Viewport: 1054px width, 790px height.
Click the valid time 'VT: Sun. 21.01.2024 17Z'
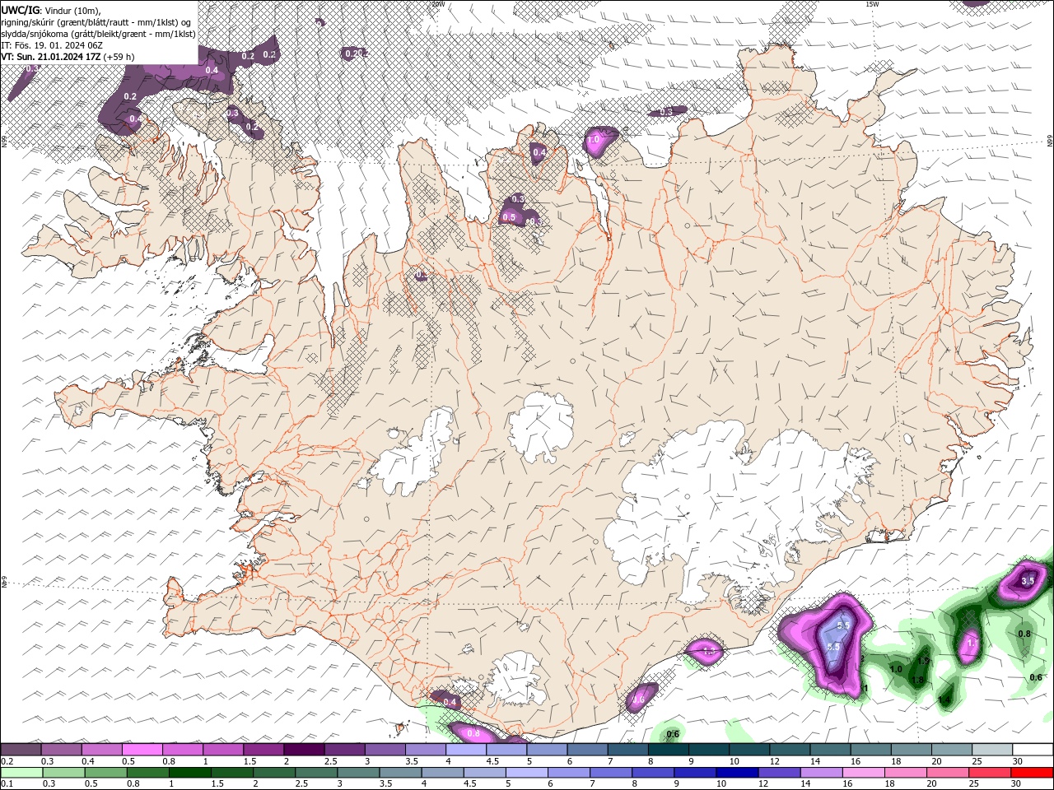coord(50,57)
